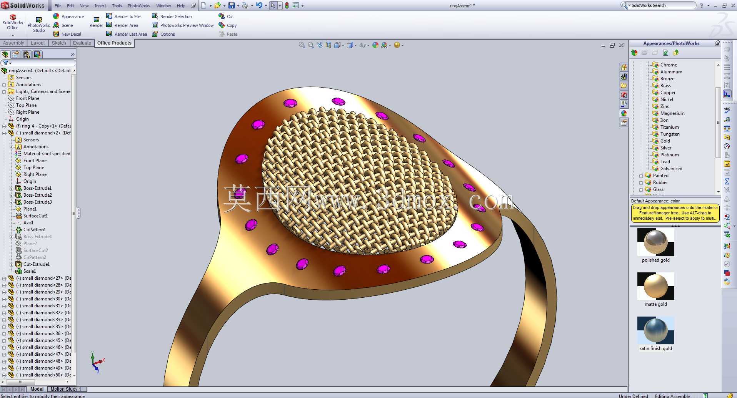Open the Insert menu
The width and height of the screenshot is (737, 398).
click(100, 6)
